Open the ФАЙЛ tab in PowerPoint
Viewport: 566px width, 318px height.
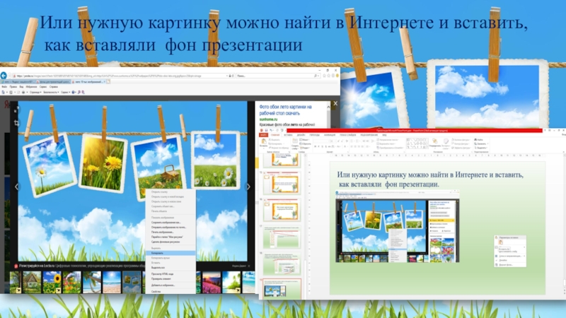pos(263,135)
